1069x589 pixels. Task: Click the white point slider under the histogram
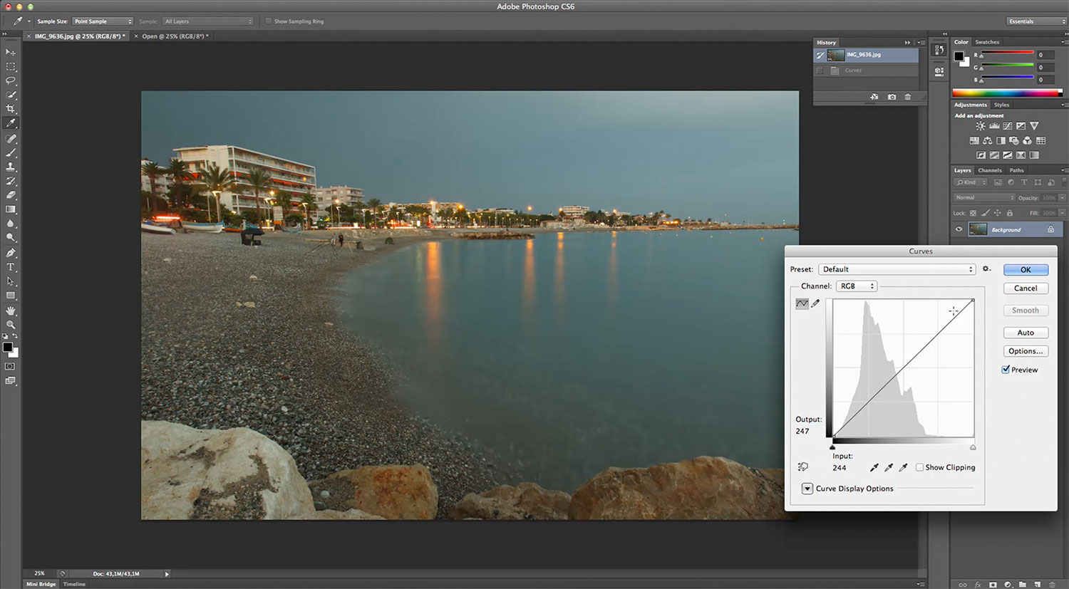973,447
